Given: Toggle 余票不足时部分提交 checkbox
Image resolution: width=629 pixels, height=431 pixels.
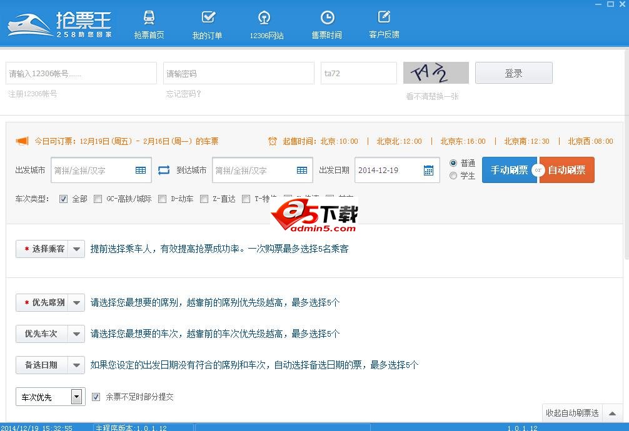Looking at the screenshot, I should pyautogui.click(x=96, y=397).
